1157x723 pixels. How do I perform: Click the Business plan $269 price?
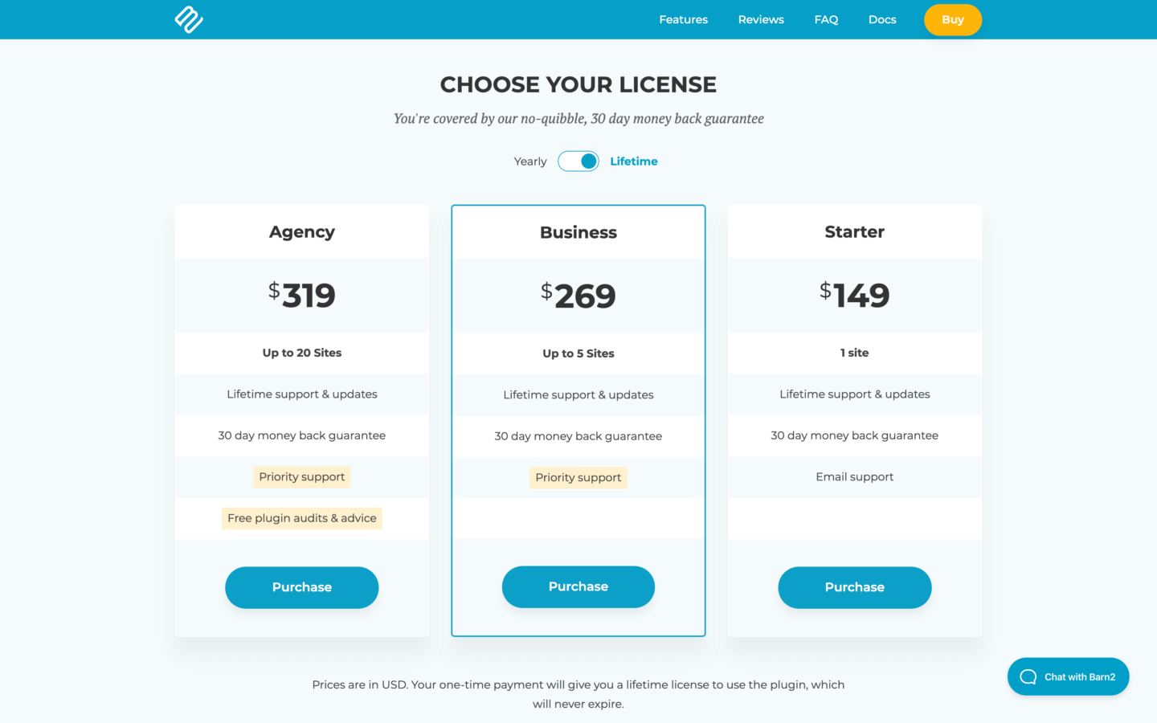578,296
